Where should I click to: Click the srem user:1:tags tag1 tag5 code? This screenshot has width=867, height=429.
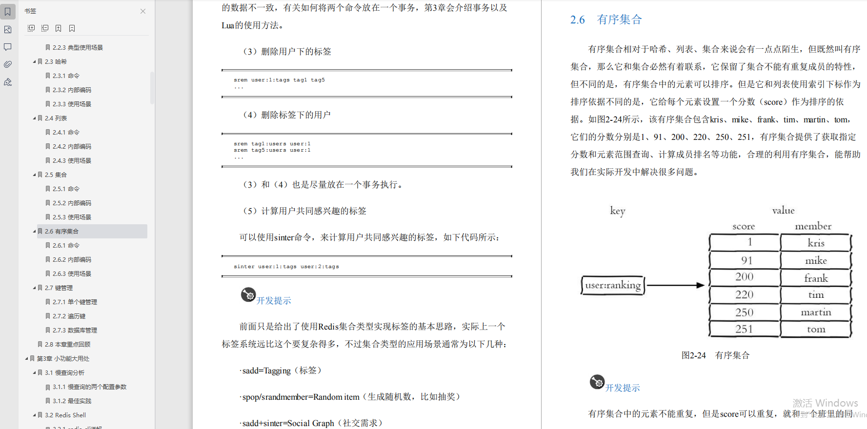[x=279, y=80]
